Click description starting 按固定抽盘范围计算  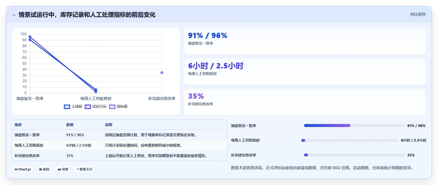(151, 135)
